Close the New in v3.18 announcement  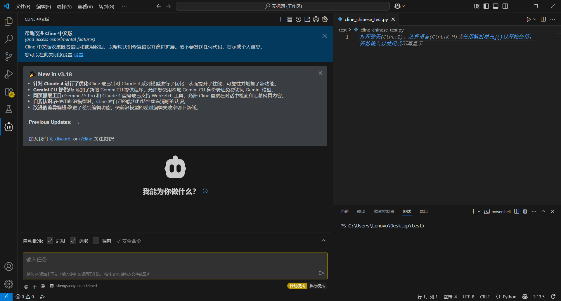coord(320,73)
